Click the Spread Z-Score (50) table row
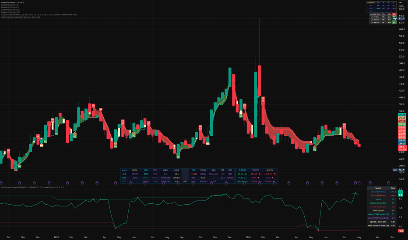408x240 pixels. [x=381, y=222]
